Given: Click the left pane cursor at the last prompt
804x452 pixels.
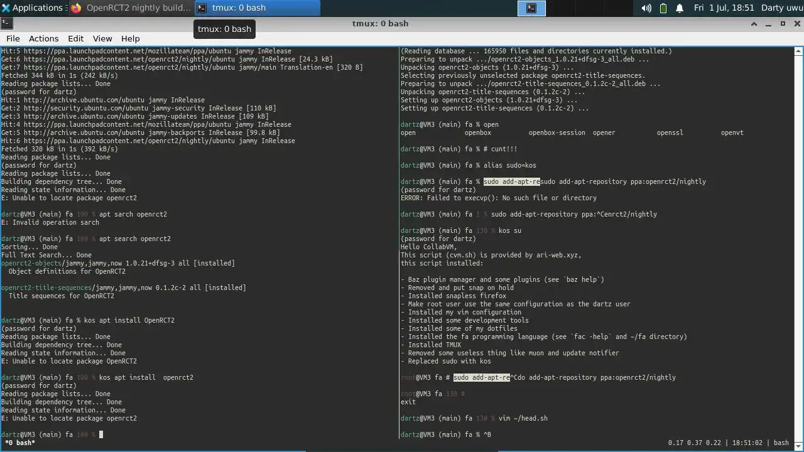Looking at the screenshot, I should point(101,434).
